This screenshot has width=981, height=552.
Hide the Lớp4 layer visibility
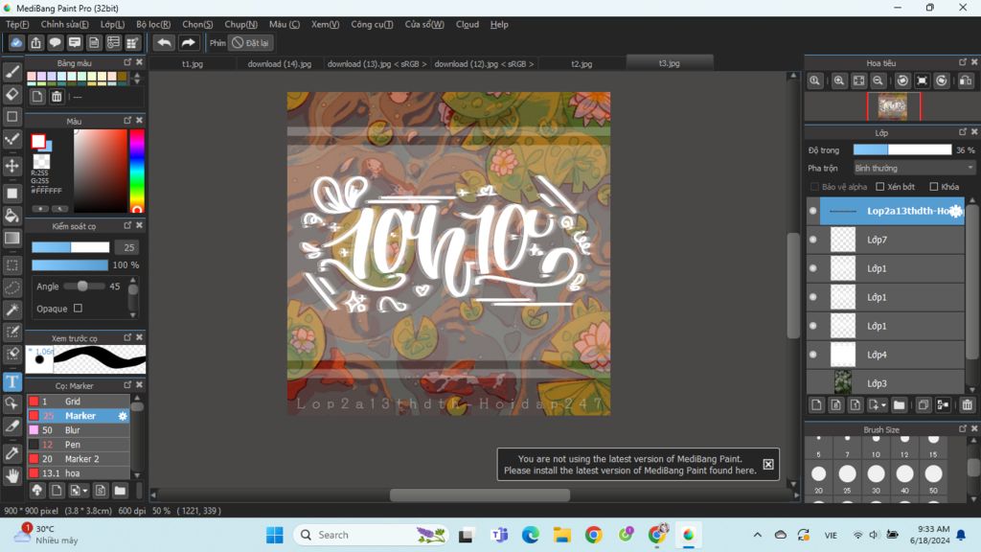[812, 355]
